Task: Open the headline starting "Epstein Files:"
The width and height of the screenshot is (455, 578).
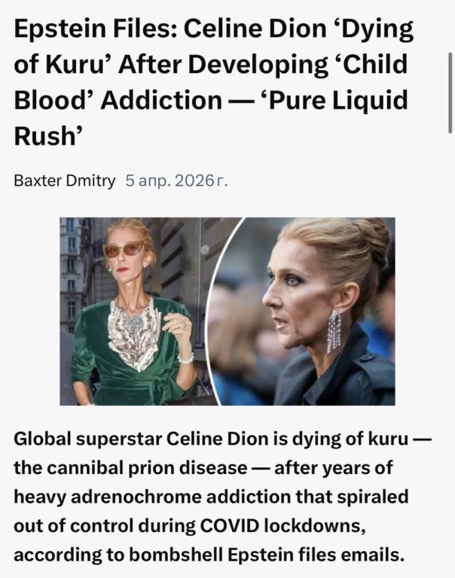Action: (213, 82)
